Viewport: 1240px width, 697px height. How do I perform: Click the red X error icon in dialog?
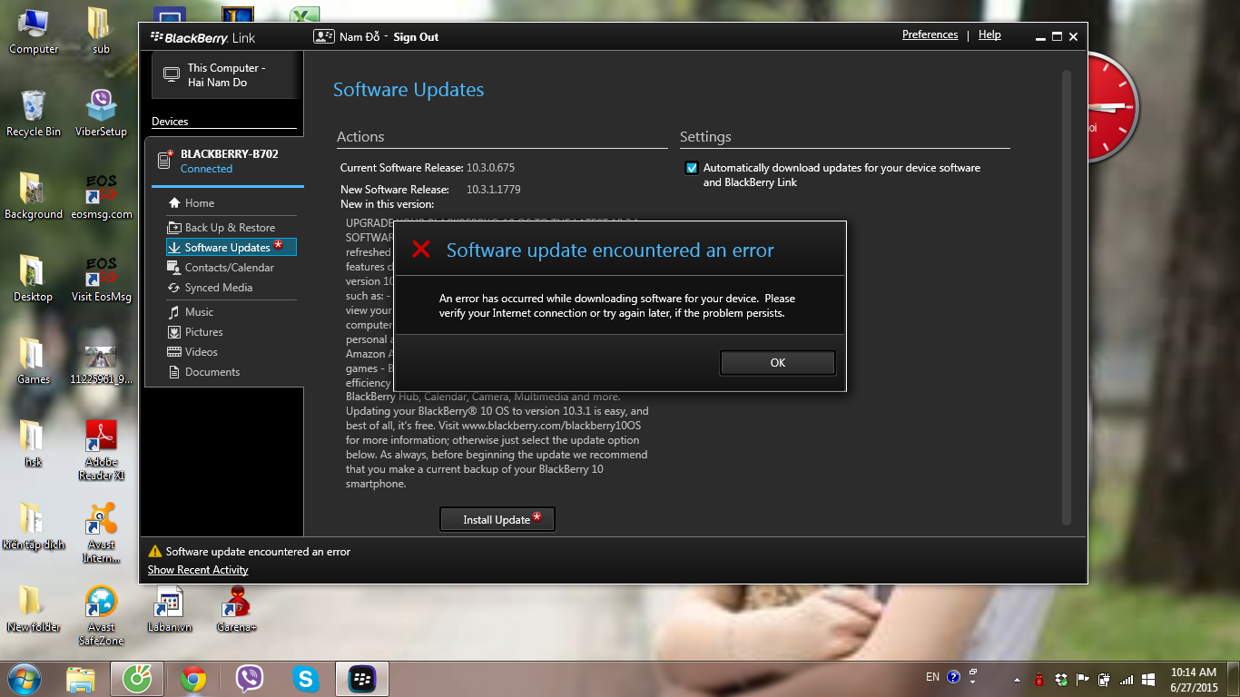[421, 250]
